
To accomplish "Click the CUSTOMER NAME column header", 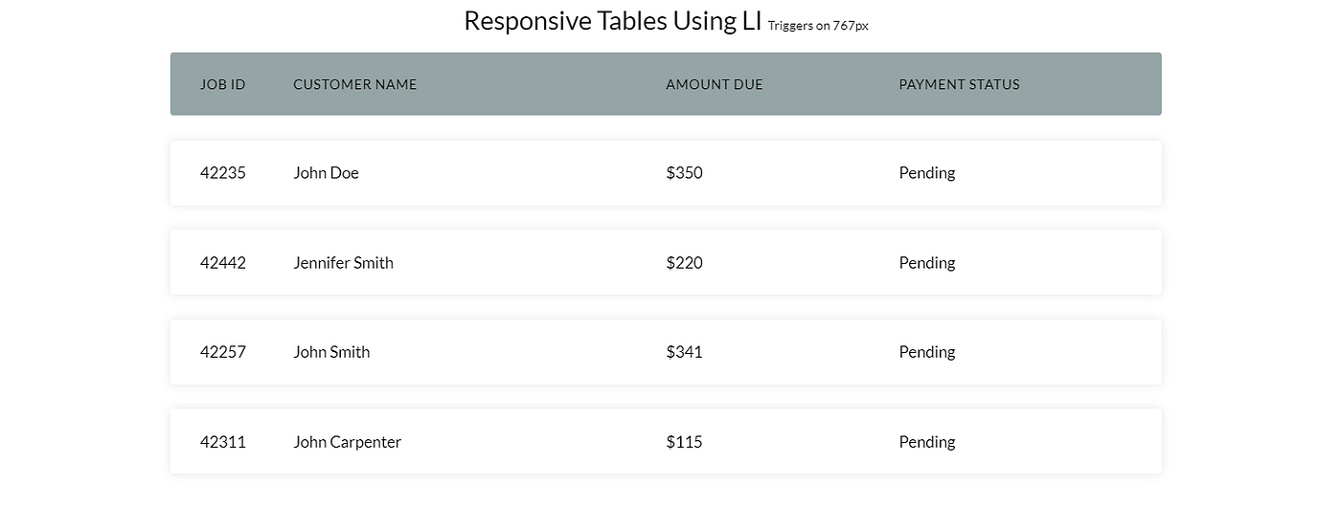I will (x=354, y=84).
